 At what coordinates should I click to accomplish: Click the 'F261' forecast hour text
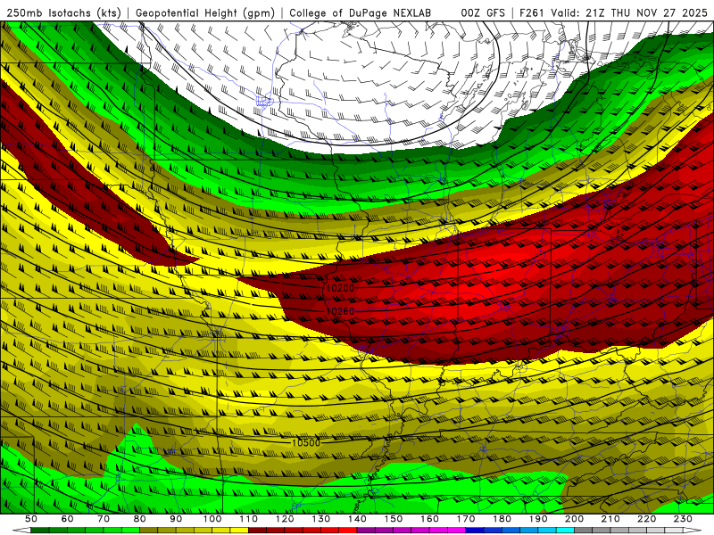[x=531, y=13]
